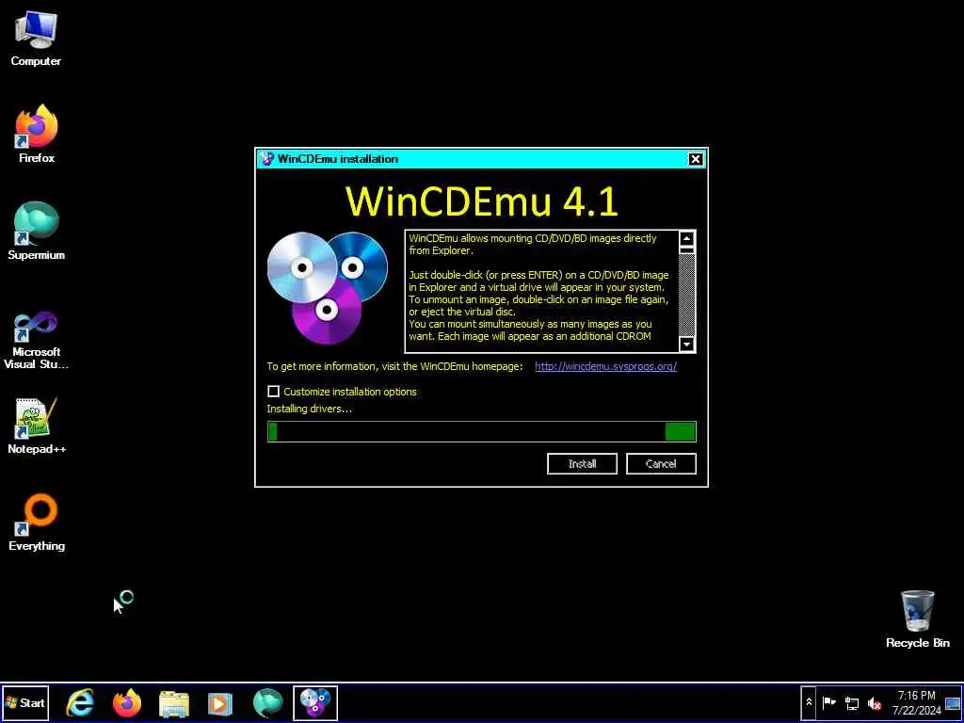
Task: Open Windows Media Player taskbar icon
Action: pyautogui.click(x=219, y=703)
